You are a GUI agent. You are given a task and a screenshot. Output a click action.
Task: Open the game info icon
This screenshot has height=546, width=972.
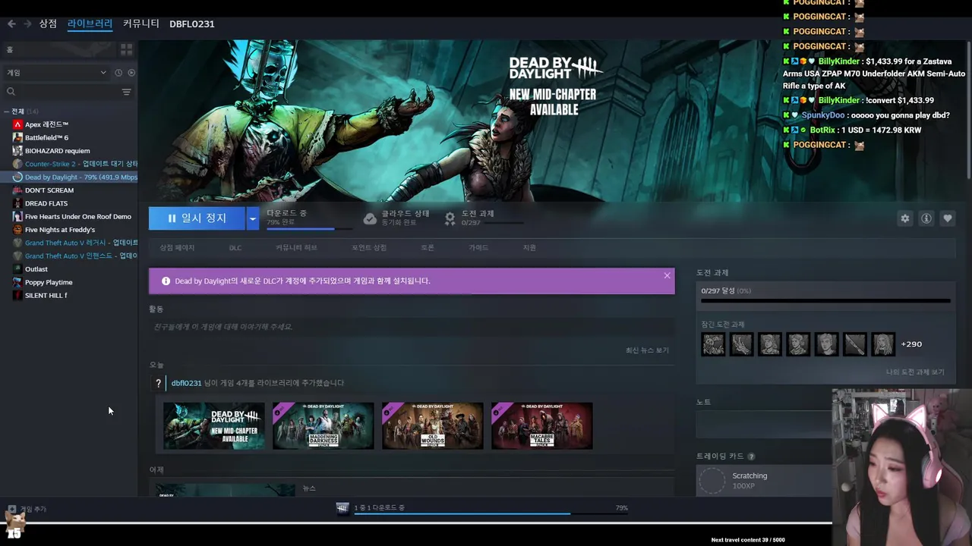point(926,218)
